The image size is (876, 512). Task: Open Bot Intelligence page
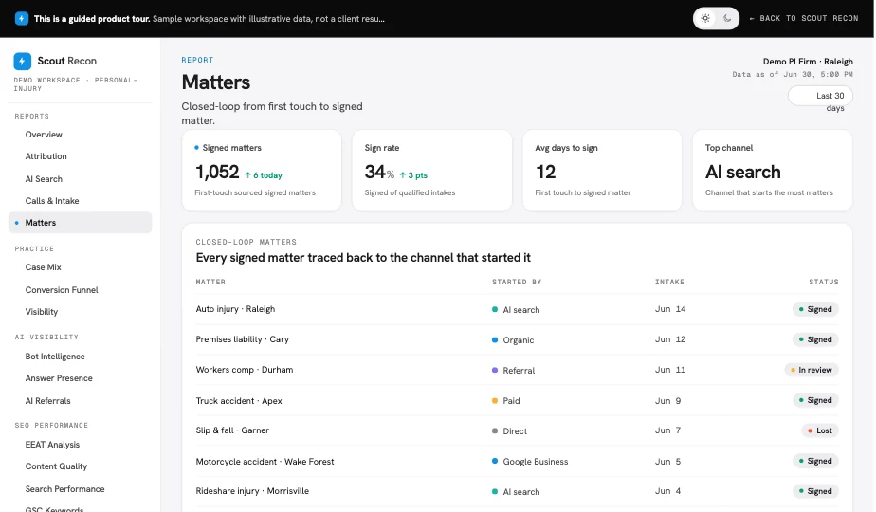tap(55, 357)
